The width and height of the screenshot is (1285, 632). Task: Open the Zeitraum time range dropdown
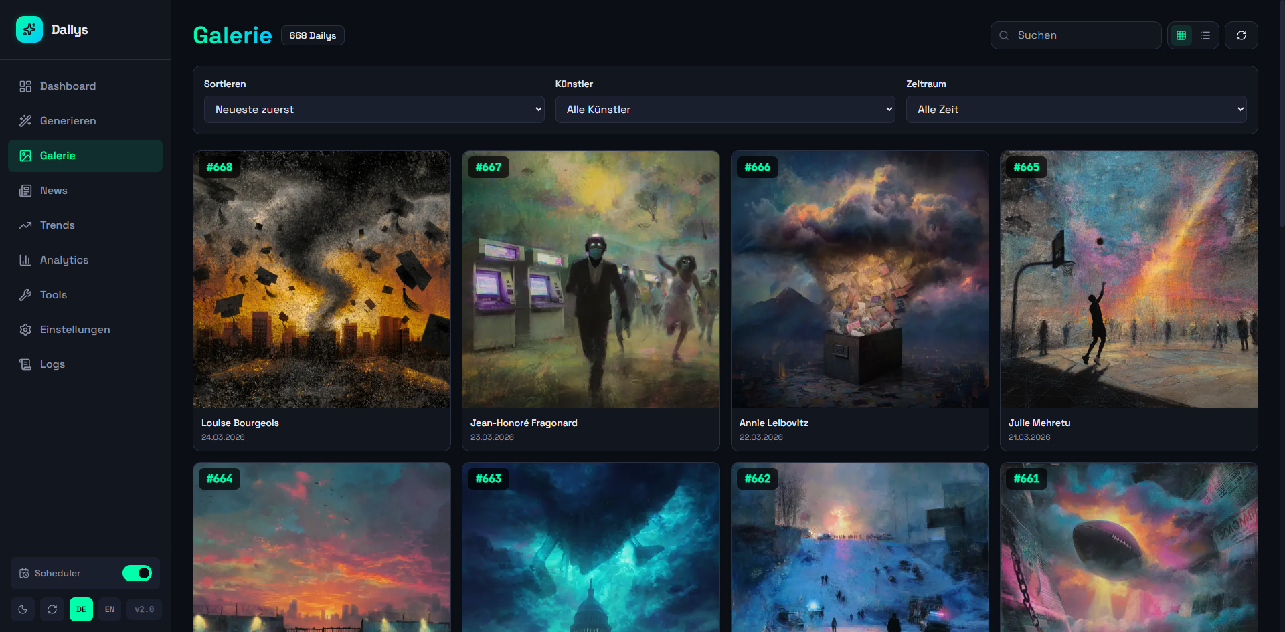(x=1076, y=110)
